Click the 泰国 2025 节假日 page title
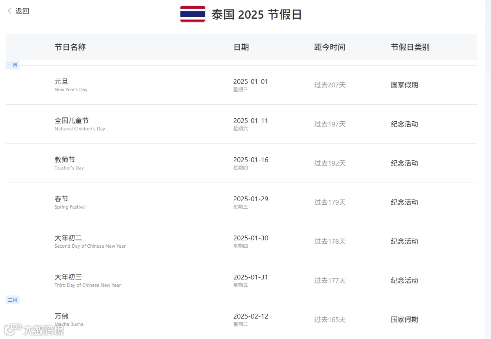This screenshot has width=491, height=339. tap(256, 14)
